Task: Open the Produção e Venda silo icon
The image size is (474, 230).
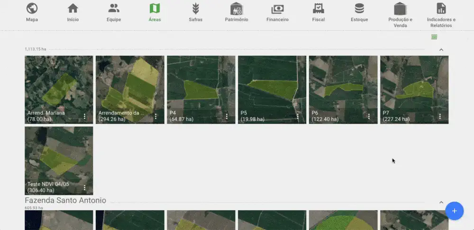Action: 400,9
